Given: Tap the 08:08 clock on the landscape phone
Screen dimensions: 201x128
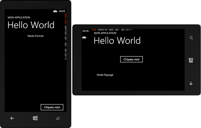Looking at the screenshot, I should (85, 31).
